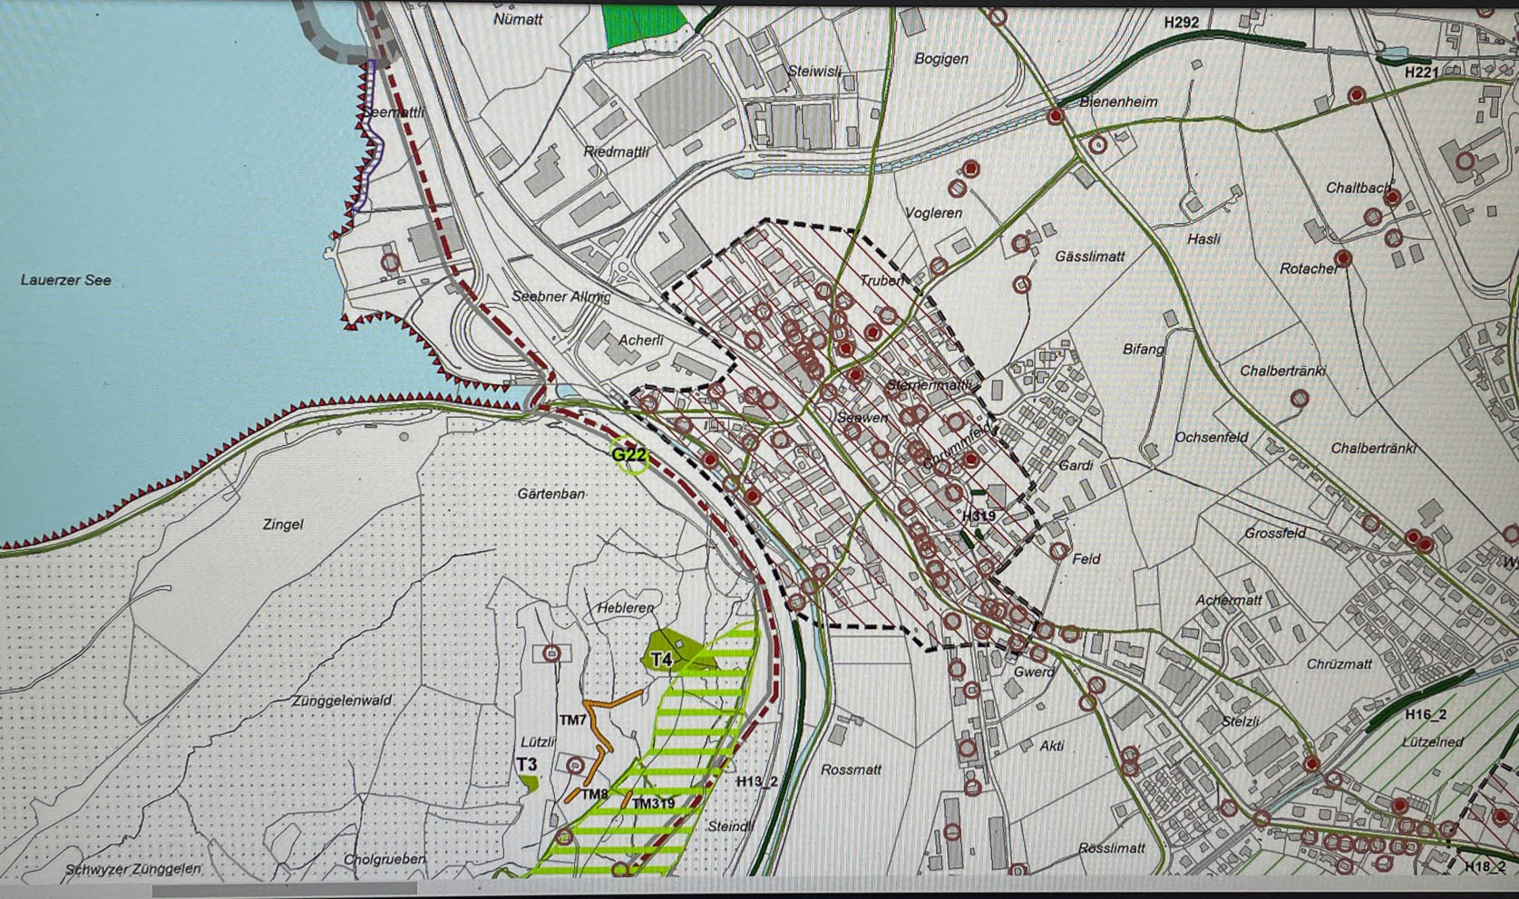Click the H292 hedge label
The image size is (1519, 899).
1182,23
